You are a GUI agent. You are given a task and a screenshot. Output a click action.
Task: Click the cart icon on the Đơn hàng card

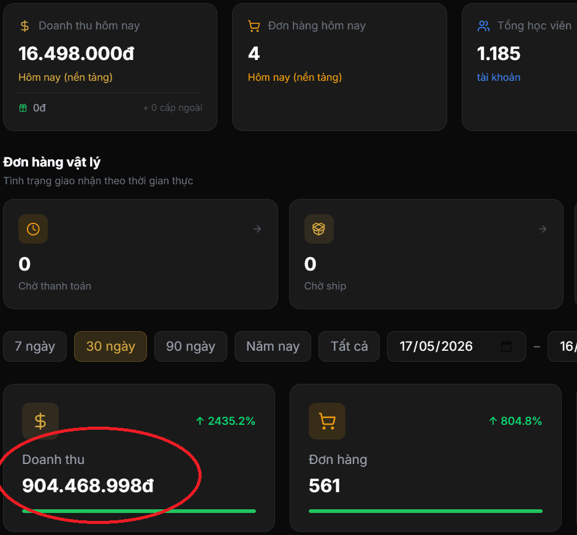pos(327,421)
